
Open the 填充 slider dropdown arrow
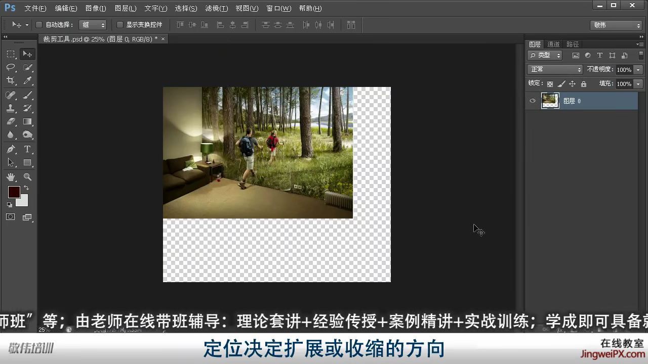click(638, 84)
